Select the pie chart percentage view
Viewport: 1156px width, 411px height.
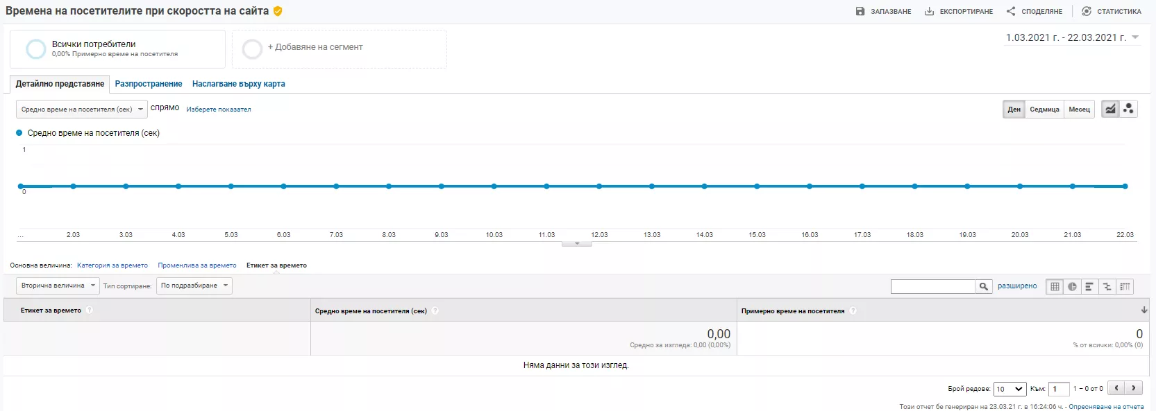(1072, 286)
